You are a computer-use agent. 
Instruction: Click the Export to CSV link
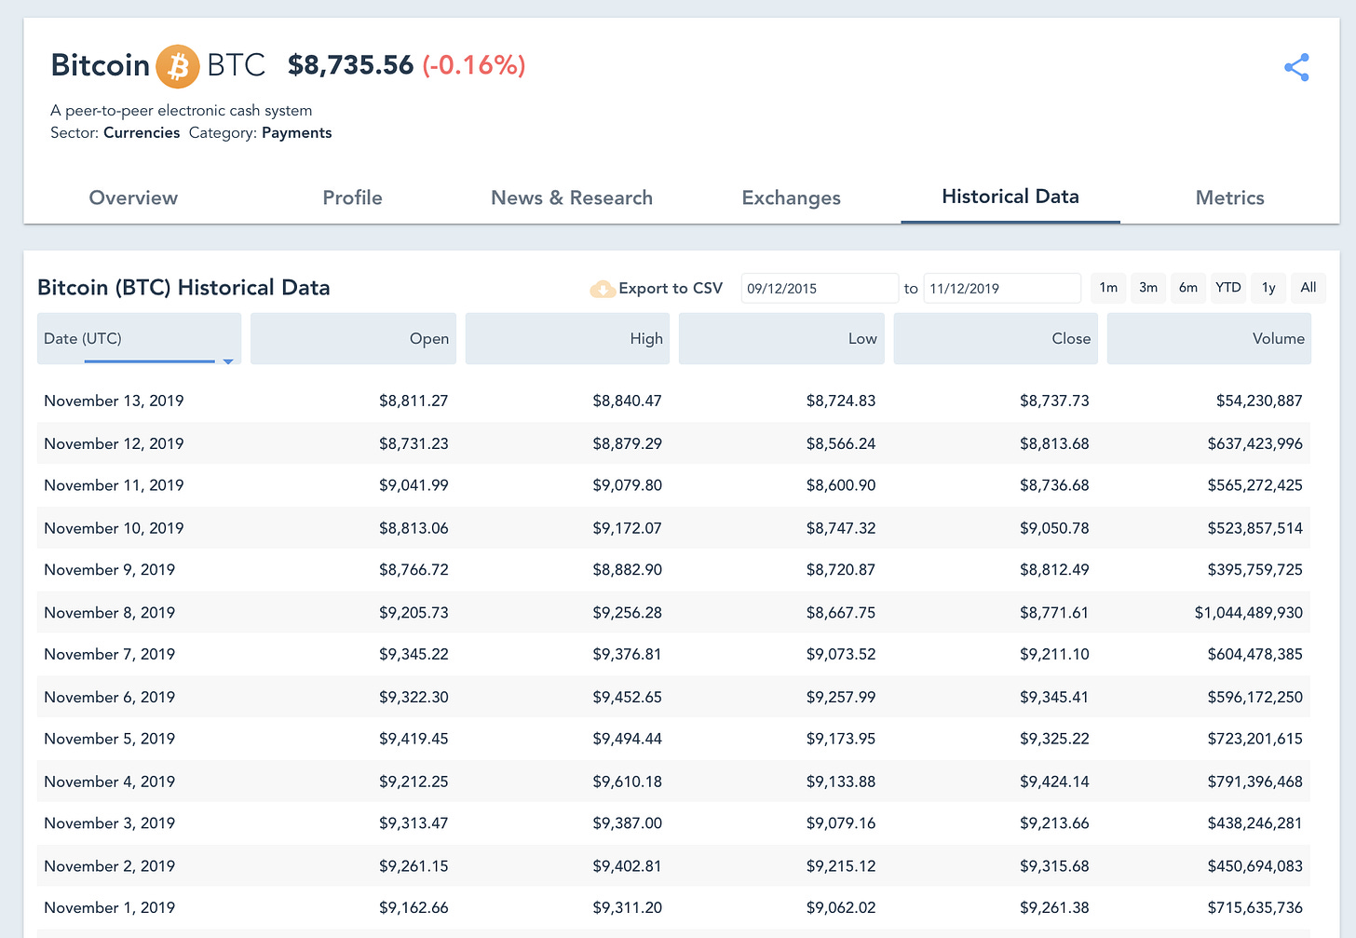click(671, 289)
